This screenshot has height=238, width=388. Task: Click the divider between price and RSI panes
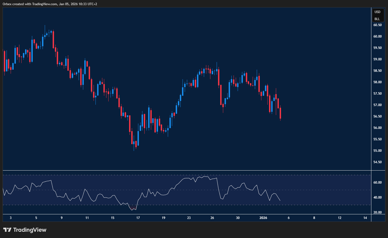191,171
